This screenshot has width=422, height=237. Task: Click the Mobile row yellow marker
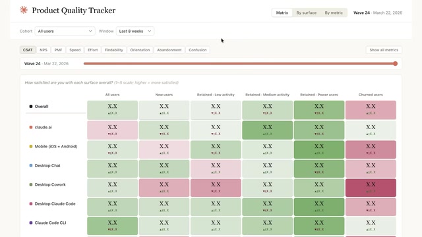(x=31, y=146)
